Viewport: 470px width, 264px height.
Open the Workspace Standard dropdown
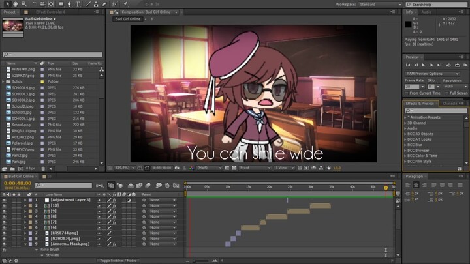pyautogui.click(x=380, y=4)
